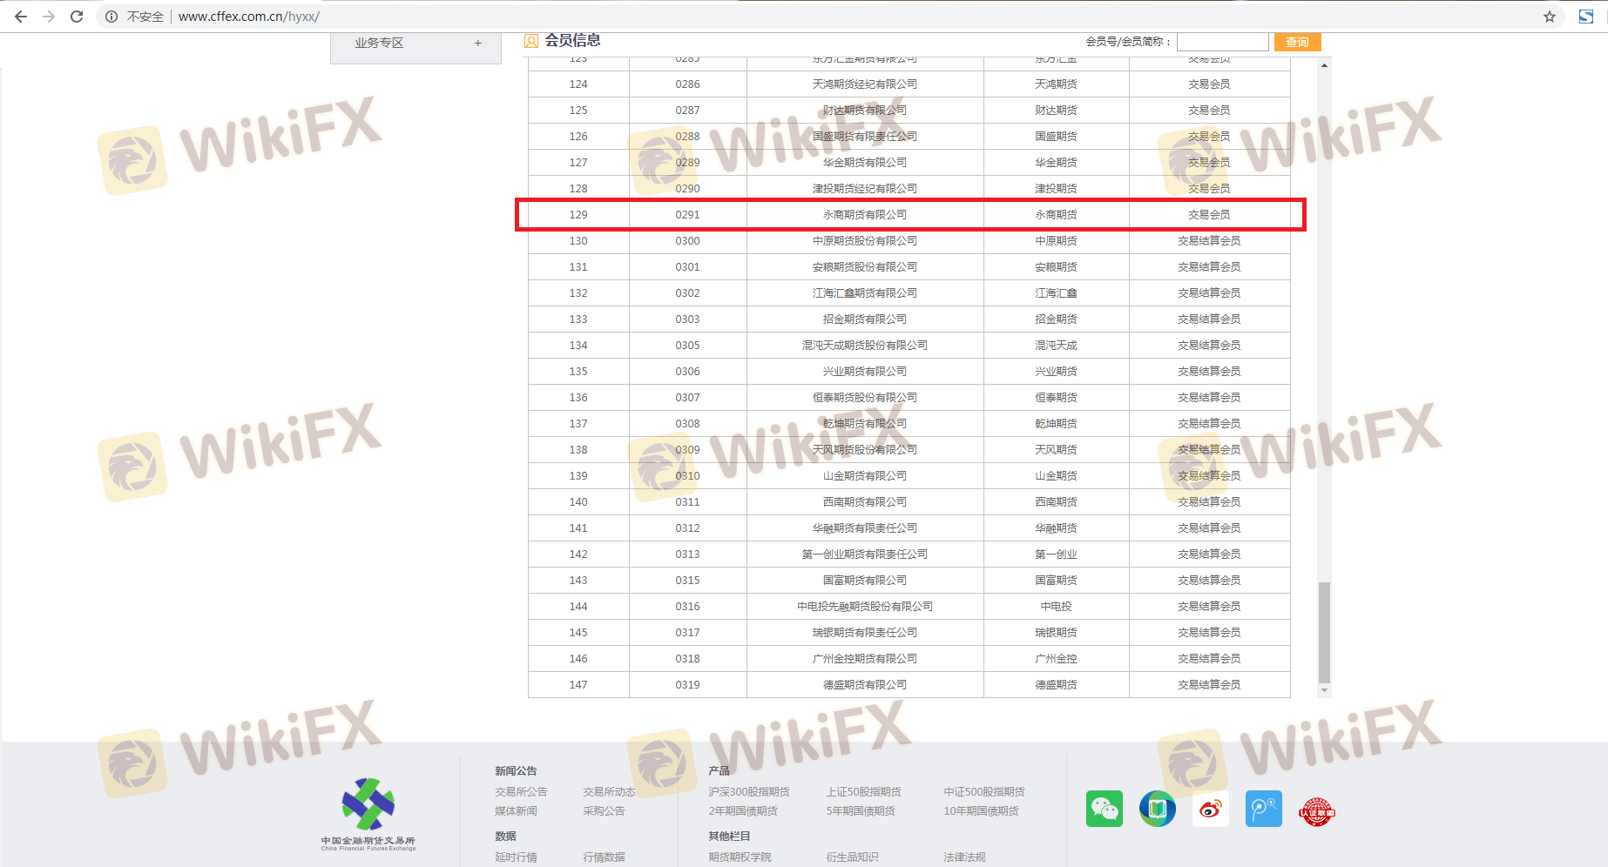Click the browser address bar URL
This screenshot has width=1608, height=867.
pyautogui.click(x=249, y=17)
